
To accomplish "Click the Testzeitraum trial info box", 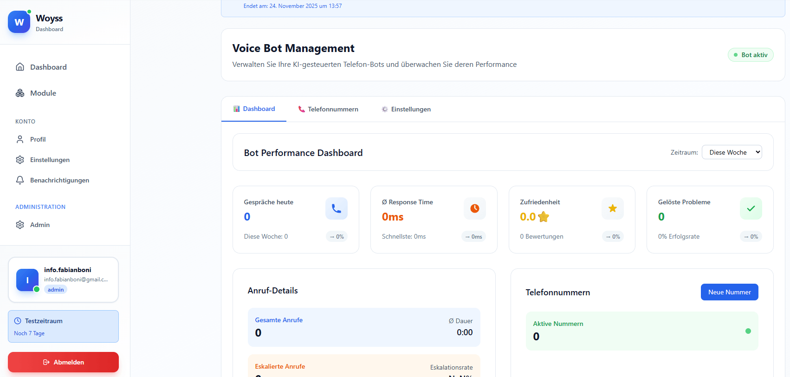I will 63,326.
